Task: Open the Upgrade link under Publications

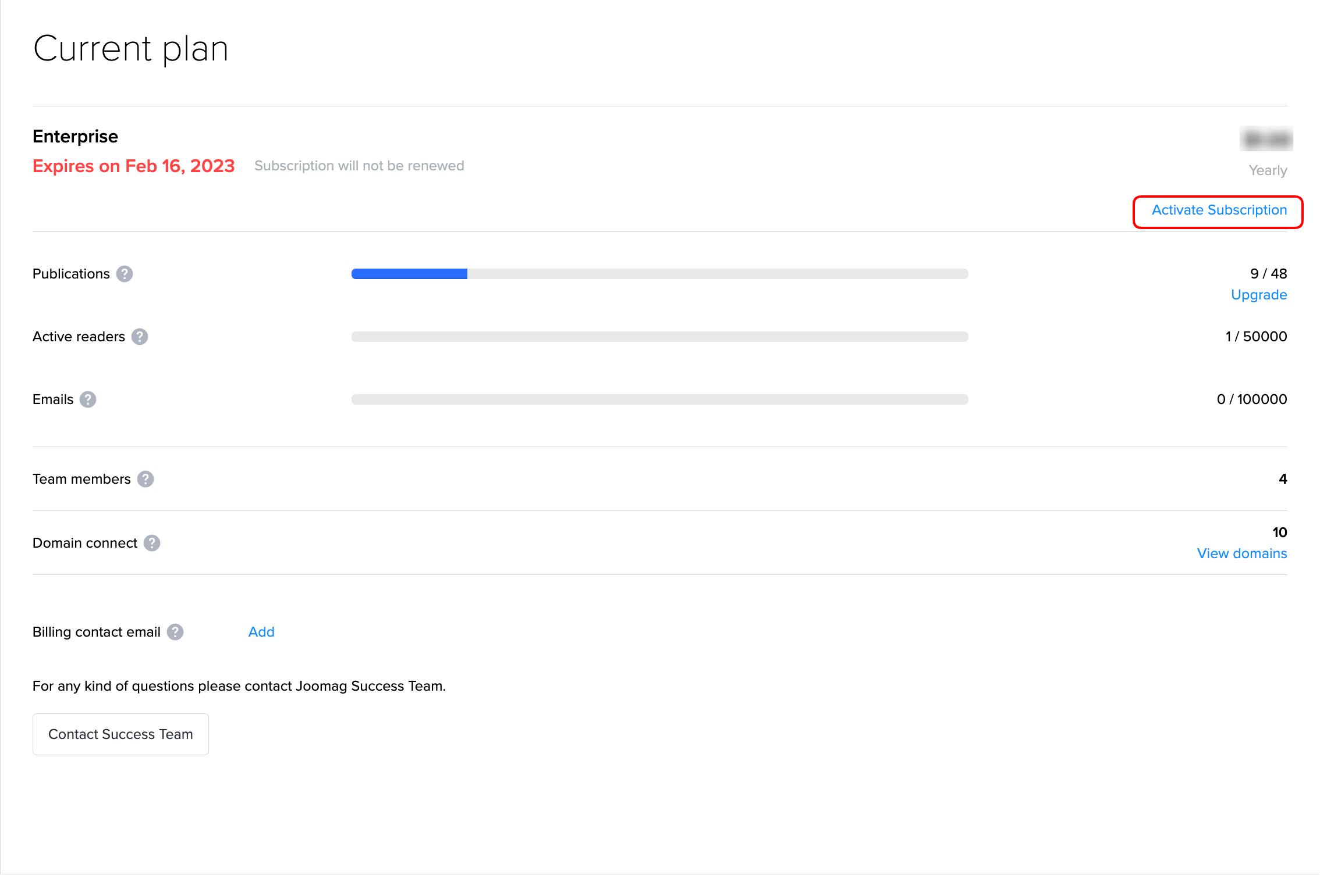Action: tap(1258, 295)
